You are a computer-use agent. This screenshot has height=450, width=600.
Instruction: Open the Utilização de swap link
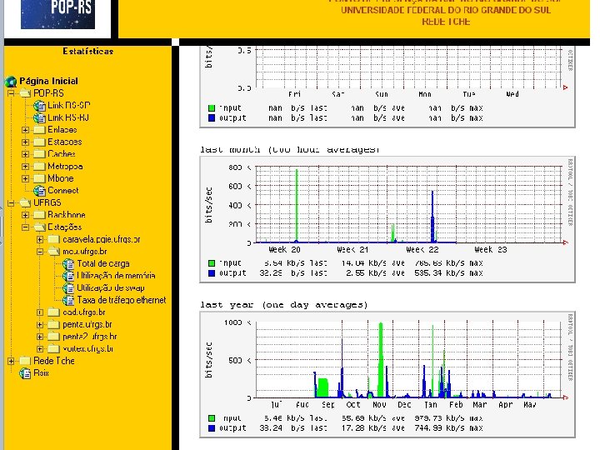tap(111, 288)
